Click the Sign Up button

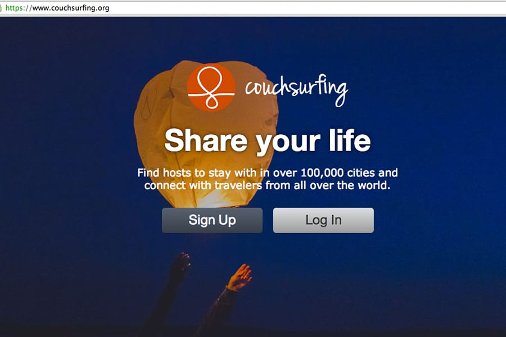point(212,220)
